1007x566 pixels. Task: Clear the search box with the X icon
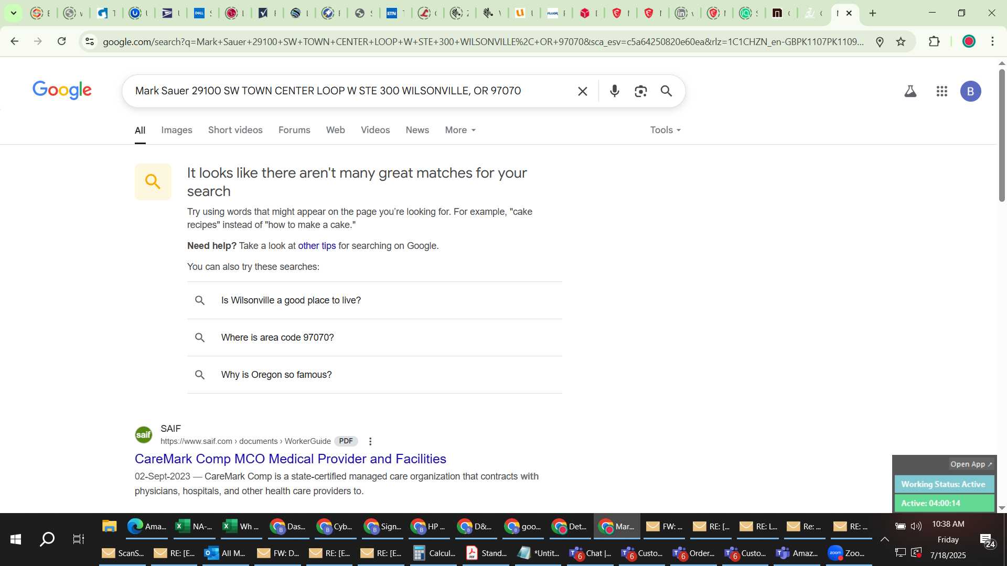click(582, 91)
